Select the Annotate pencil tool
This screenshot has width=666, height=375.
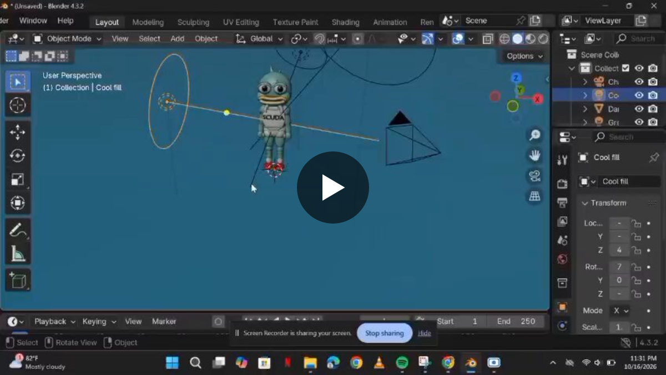[x=18, y=230]
